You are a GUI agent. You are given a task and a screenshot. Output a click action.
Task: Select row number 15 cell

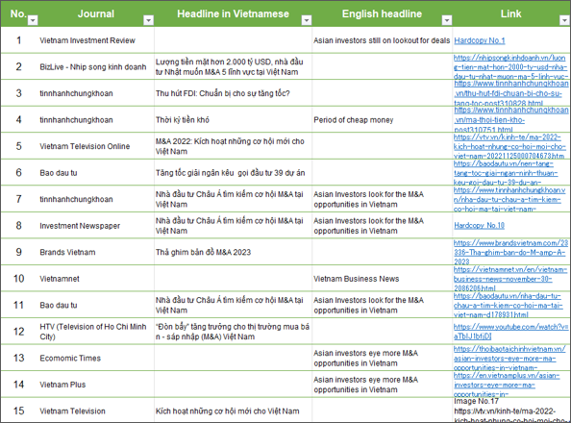click(x=19, y=411)
